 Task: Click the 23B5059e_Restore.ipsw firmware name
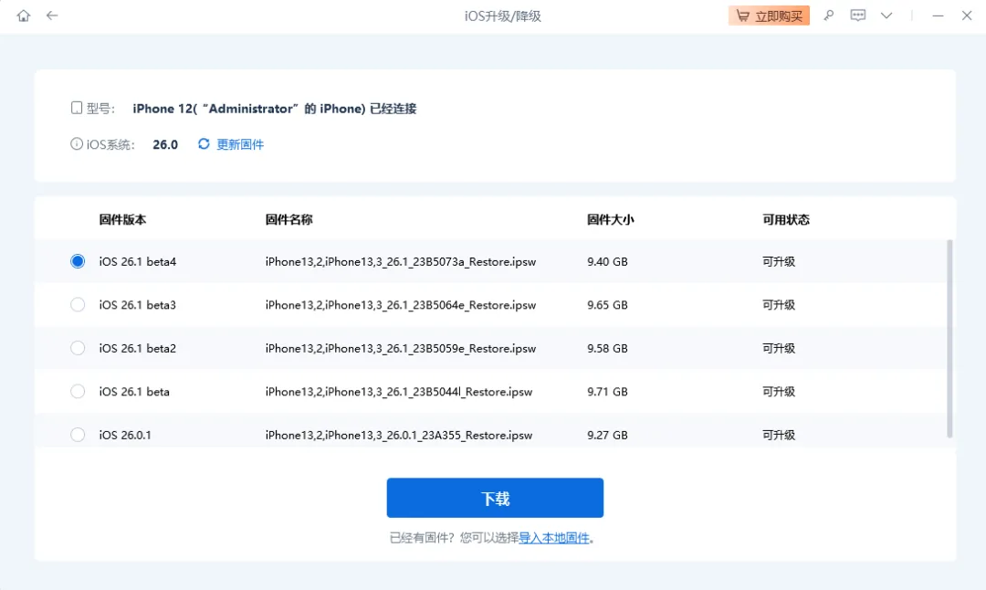[401, 349]
